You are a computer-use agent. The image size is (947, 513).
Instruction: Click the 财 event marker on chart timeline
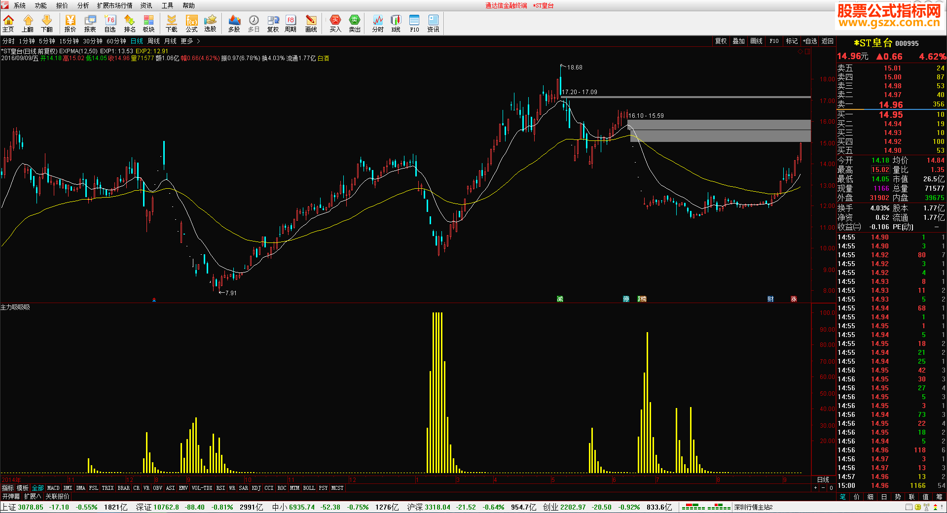coord(770,299)
